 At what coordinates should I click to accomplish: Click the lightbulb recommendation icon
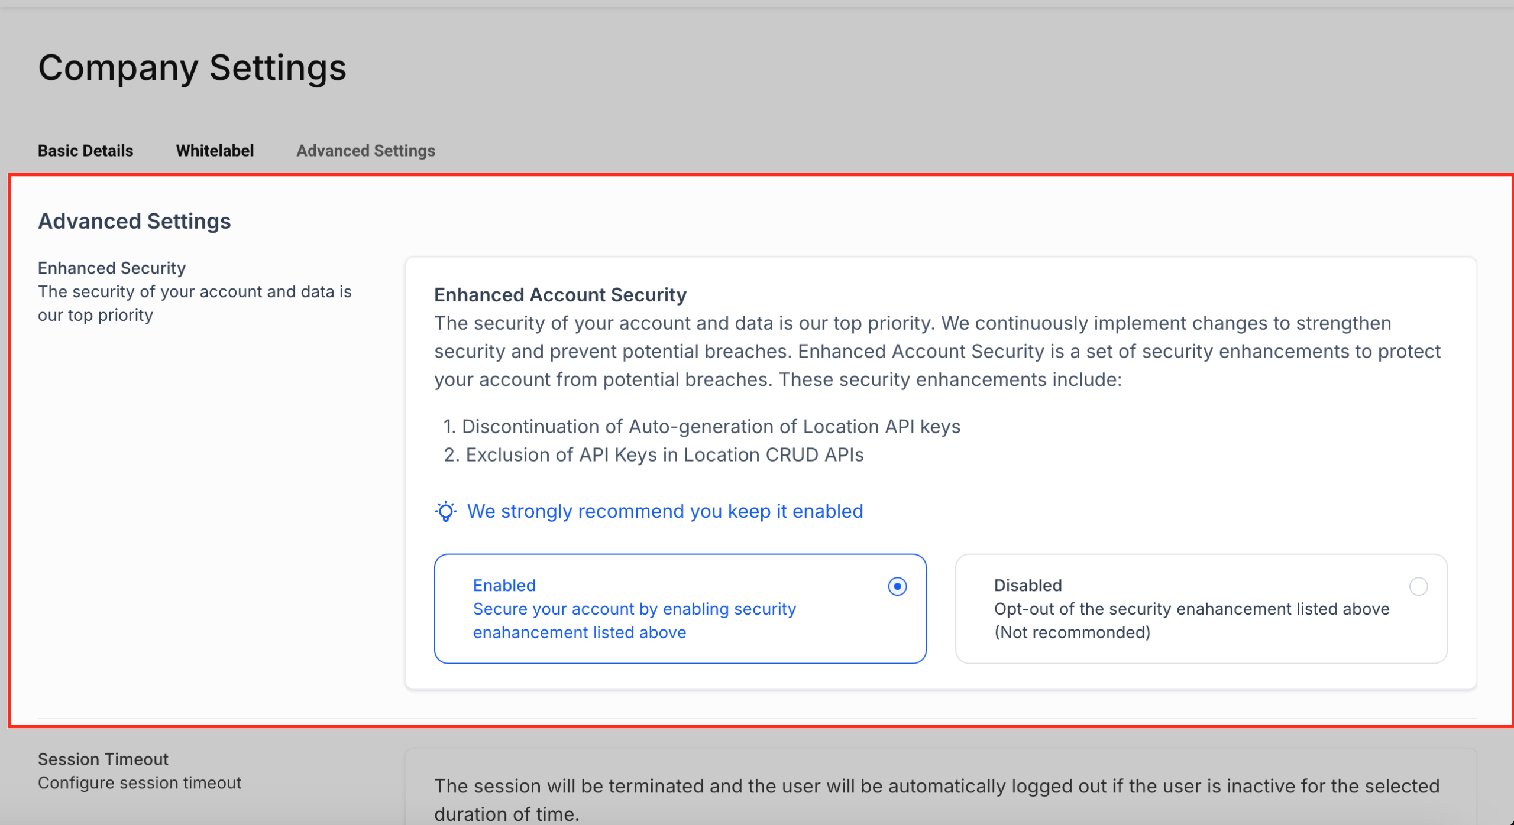tap(447, 511)
